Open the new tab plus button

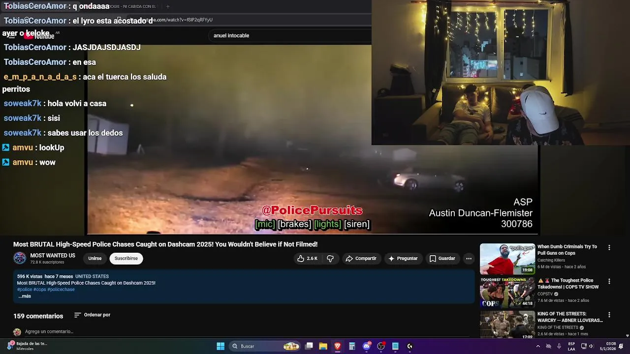(167, 6)
